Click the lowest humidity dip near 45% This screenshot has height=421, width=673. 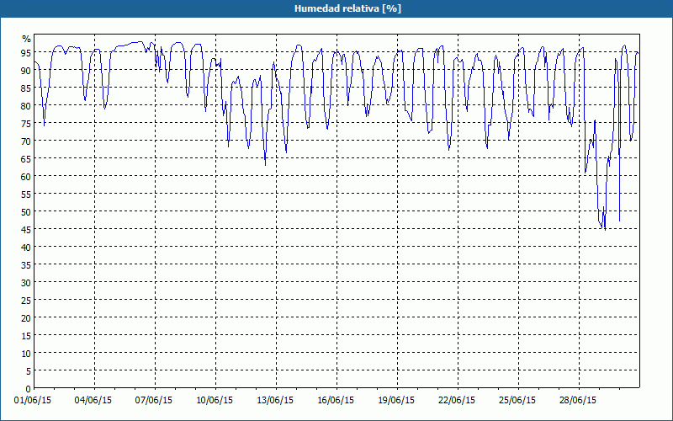605,229
